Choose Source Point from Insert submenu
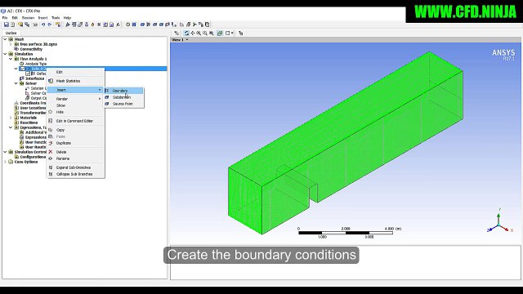 pos(123,104)
